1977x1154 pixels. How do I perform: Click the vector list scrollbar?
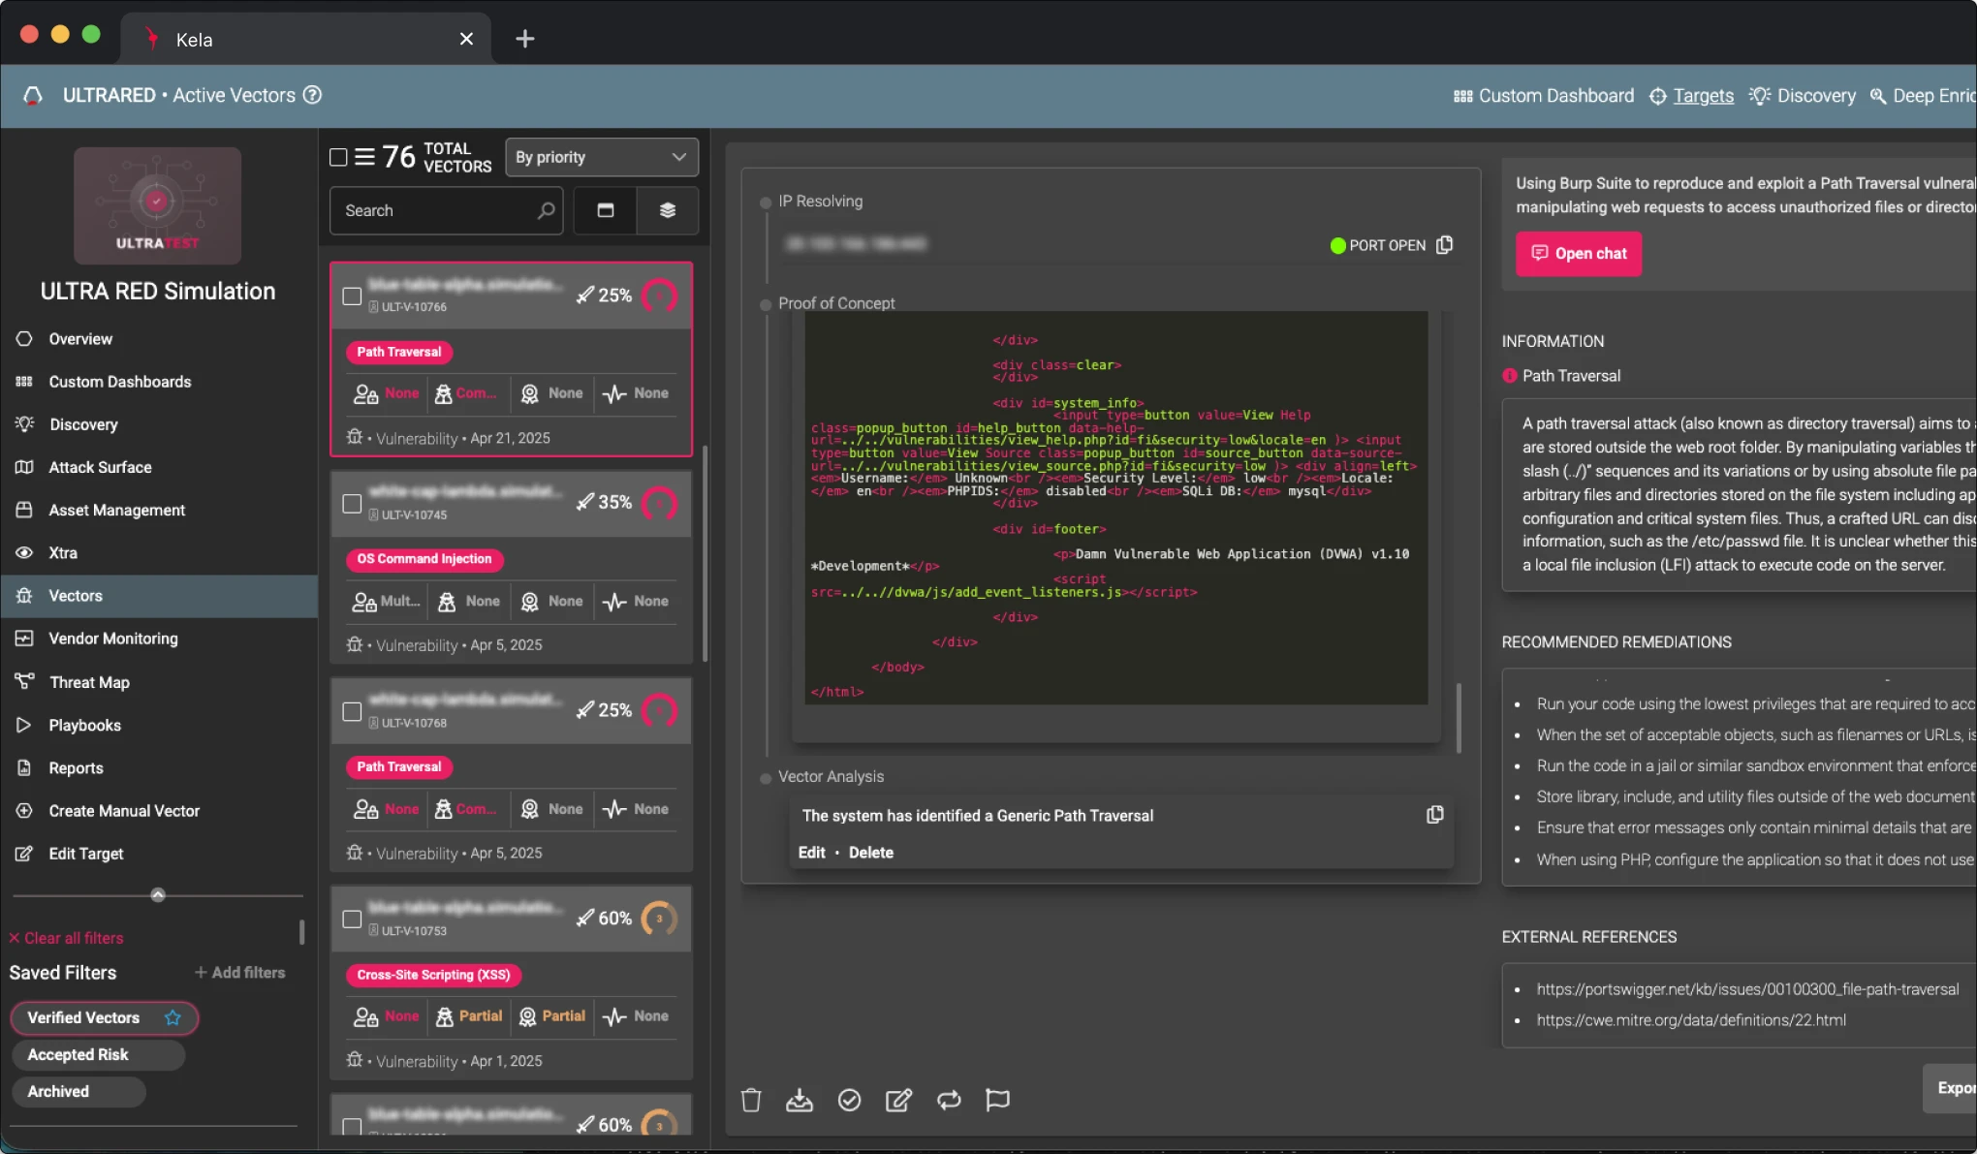[706, 553]
